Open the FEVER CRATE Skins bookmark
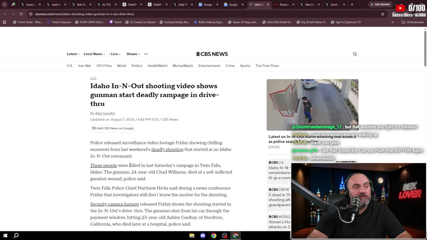The image size is (427, 240). tap(89, 22)
